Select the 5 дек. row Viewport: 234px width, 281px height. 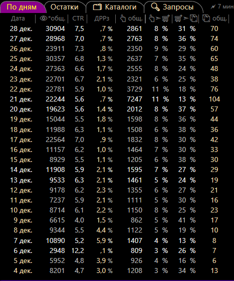tap(115, 261)
